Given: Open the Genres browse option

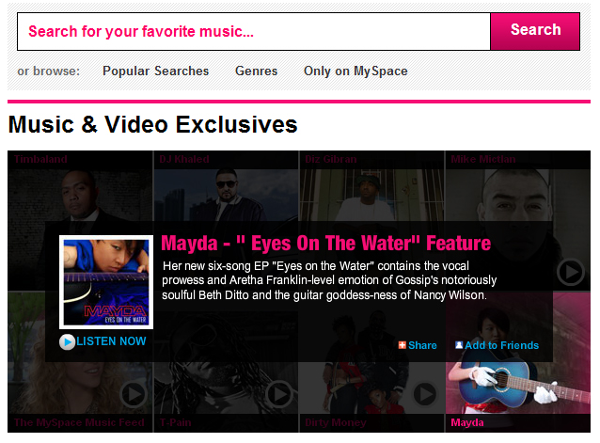Looking at the screenshot, I should pyautogui.click(x=257, y=71).
